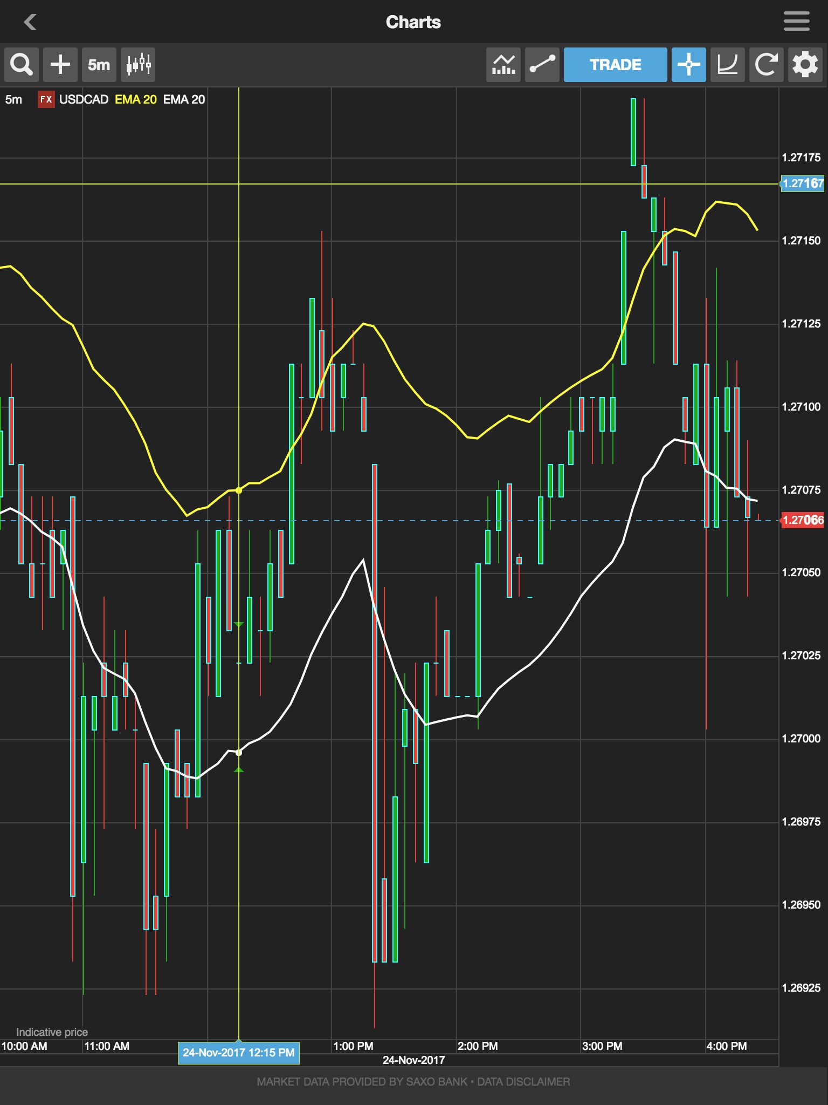828x1105 pixels.
Task: Tap the red 1.27066 current price tag
Action: pyautogui.click(x=802, y=520)
